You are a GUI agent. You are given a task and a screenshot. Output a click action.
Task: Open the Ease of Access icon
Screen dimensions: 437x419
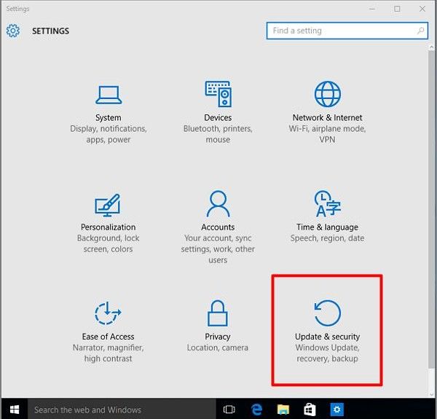click(108, 313)
